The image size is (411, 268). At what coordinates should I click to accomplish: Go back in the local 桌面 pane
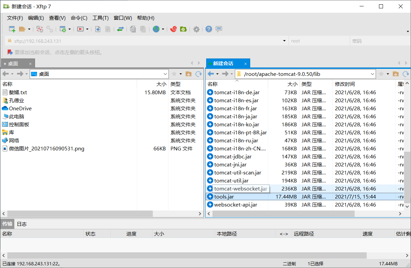pos(6,74)
